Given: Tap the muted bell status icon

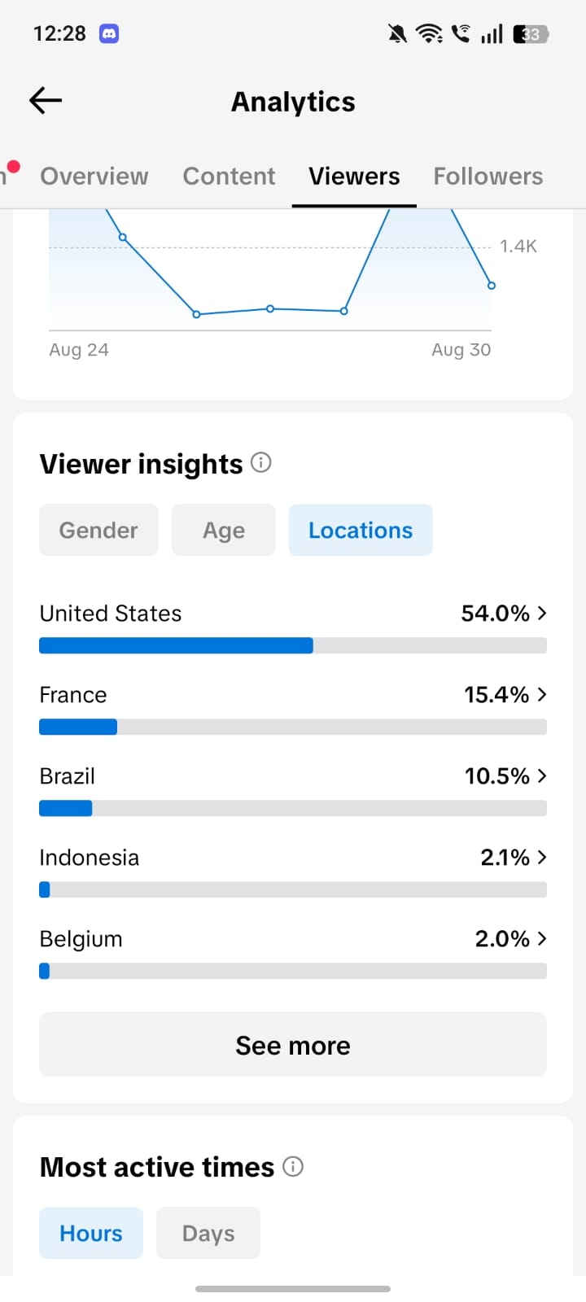Looking at the screenshot, I should (397, 33).
